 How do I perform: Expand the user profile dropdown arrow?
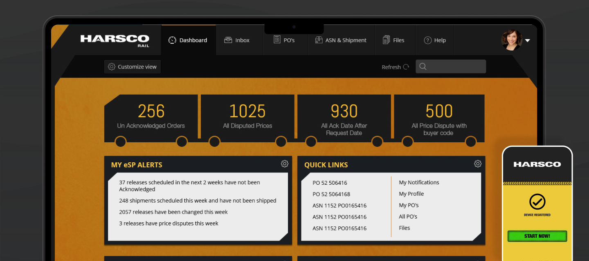528,40
